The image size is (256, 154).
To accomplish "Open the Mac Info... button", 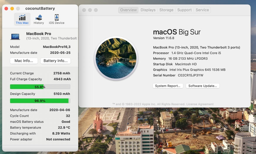I will (x=24, y=61).
